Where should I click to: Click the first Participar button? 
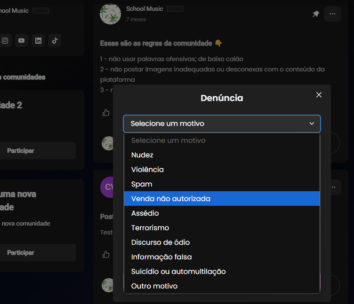coord(38,150)
